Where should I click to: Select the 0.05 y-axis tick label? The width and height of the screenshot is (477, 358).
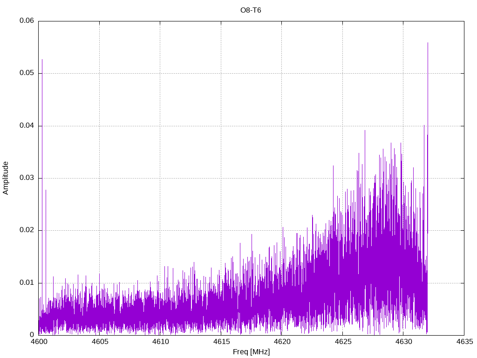pos(27,73)
